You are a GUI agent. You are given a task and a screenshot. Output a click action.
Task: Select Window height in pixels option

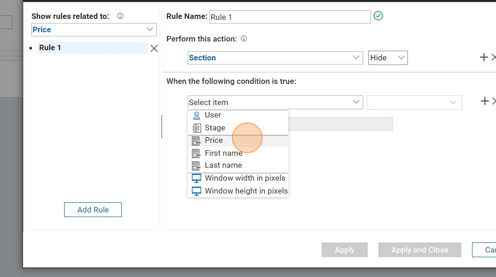246,191
